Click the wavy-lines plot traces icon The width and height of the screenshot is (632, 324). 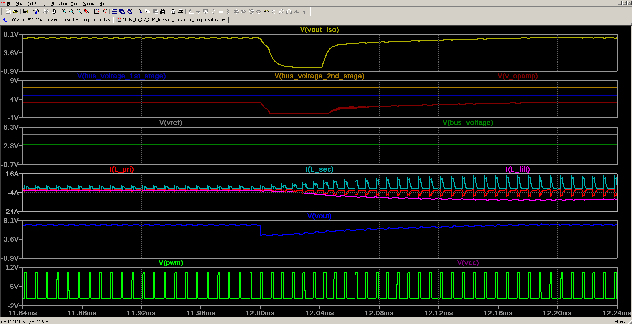coord(97,12)
